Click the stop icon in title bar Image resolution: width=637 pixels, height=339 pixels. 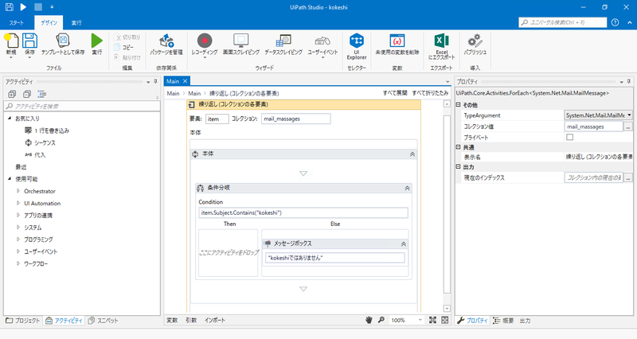pos(37,7)
